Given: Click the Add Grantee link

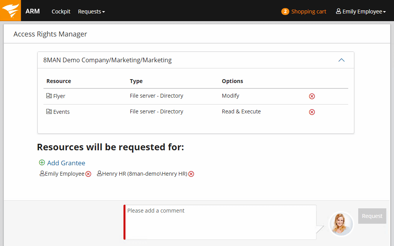Looking at the screenshot, I should click(x=66, y=163).
